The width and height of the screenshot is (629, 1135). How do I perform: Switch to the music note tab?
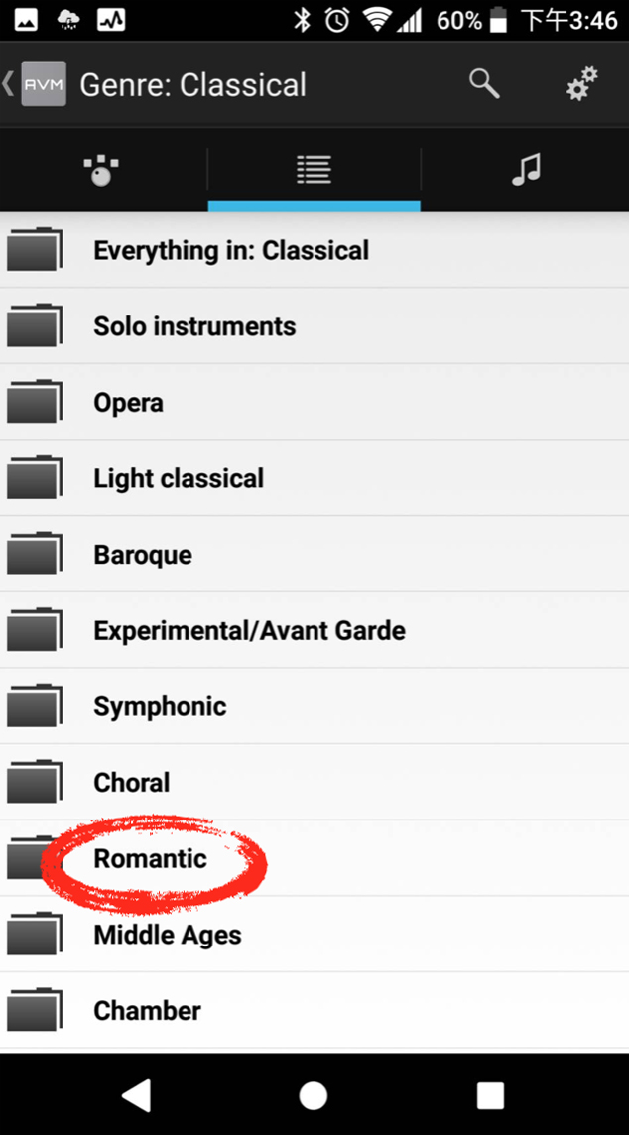[526, 170]
